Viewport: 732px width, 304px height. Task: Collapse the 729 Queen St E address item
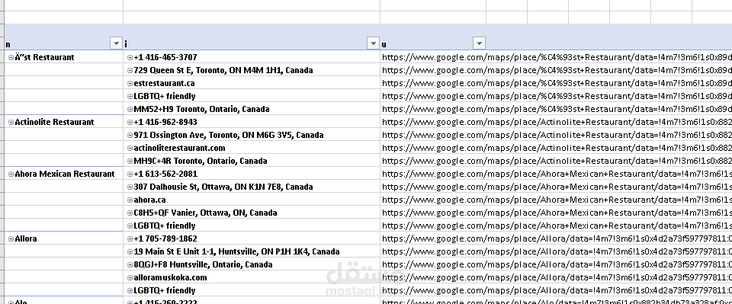[130, 70]
